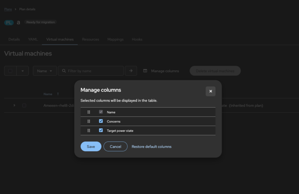Expand the Ameeen-rhel8 VM row
Screen dimensions: 299x194
pos(14,105)
